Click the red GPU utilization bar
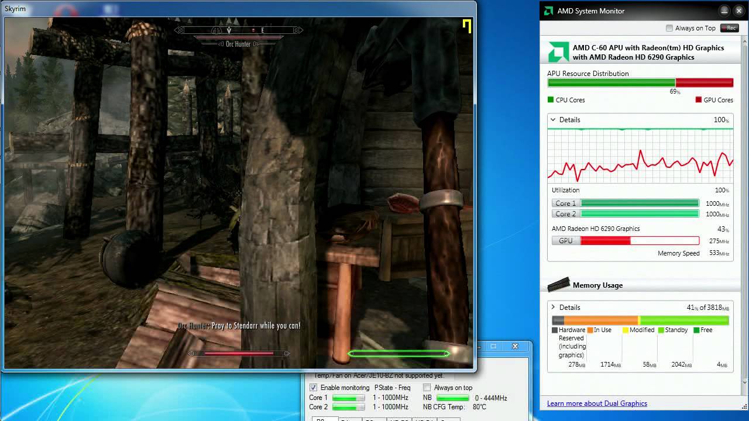The height and width of the screenshot is (421, 749). [640, 241]
